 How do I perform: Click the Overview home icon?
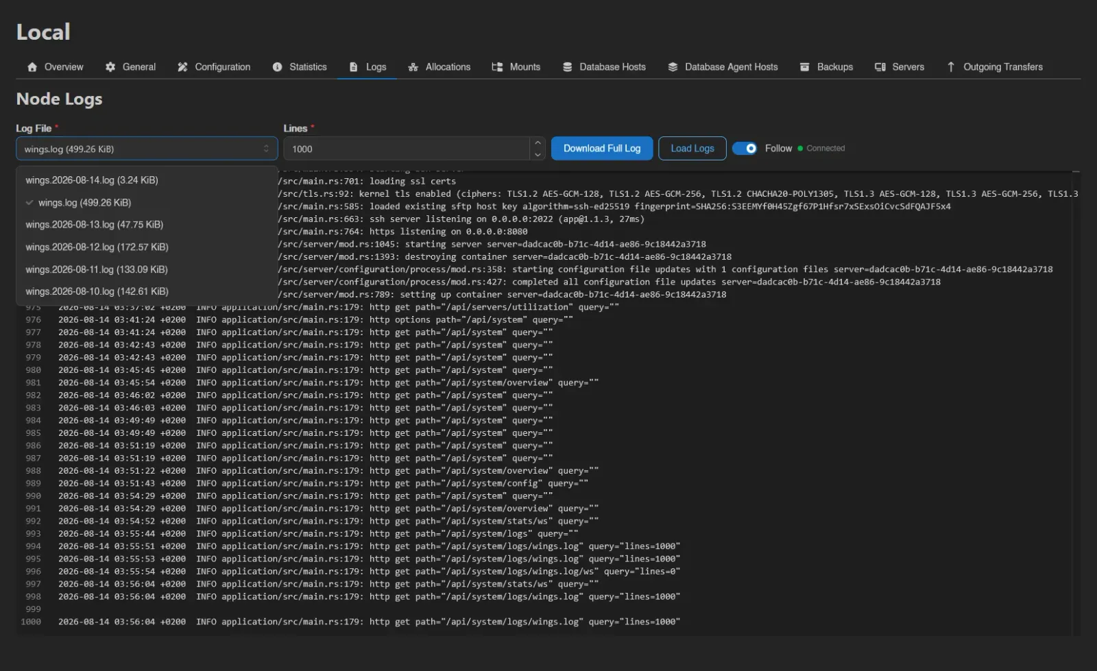click(32, 67)
